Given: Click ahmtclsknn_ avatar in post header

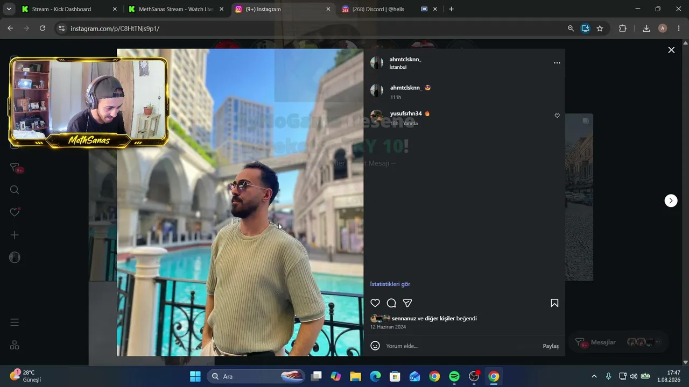Looking at the screenshot, I should click(377, 63).
